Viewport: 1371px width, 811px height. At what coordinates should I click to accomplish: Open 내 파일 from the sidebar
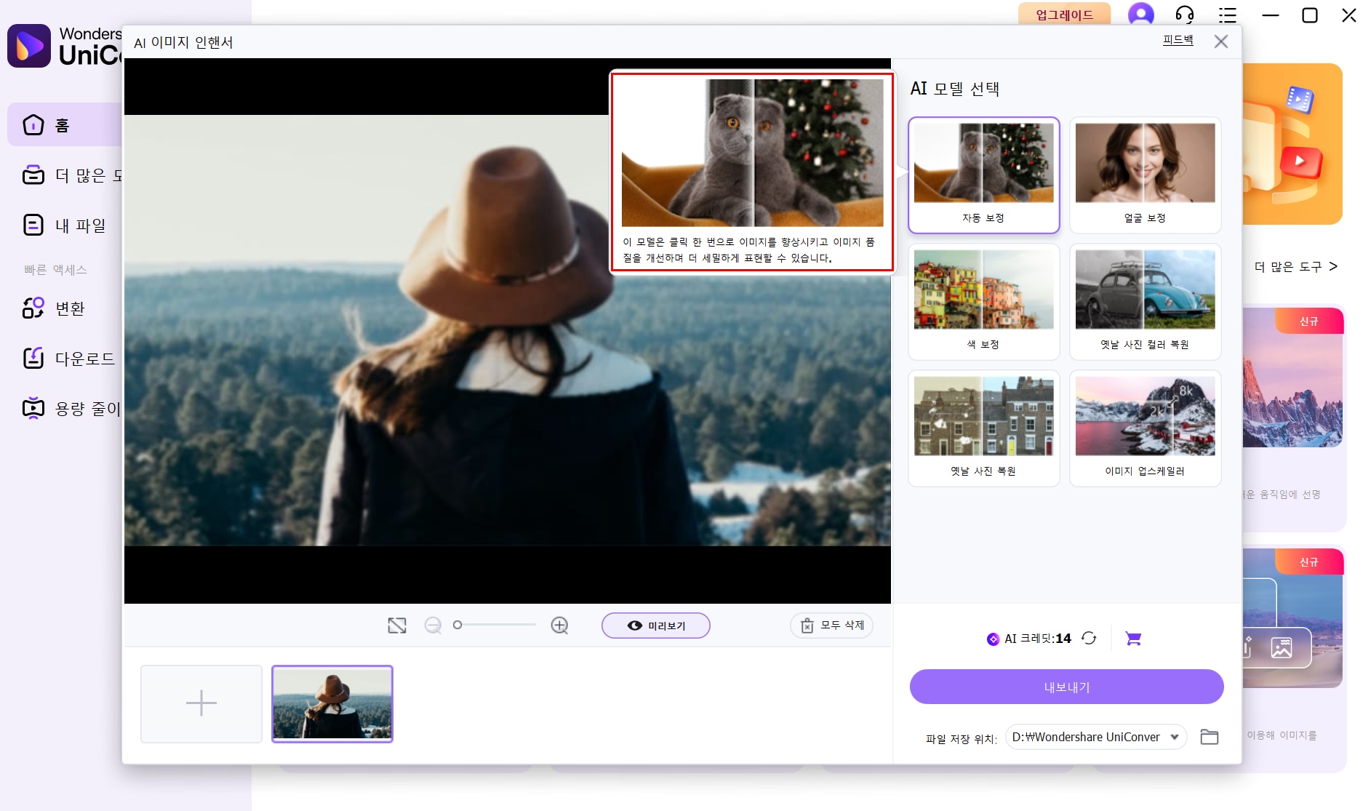81,225
